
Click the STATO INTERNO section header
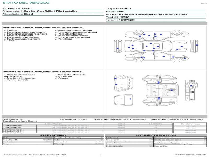click(x=53, y=135)
